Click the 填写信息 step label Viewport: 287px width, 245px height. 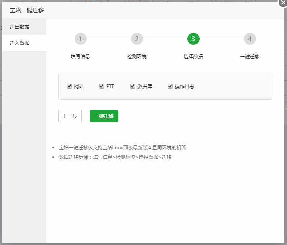pos(81,56)
